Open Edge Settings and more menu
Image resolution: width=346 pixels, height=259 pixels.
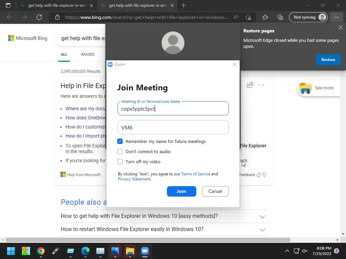336,17
